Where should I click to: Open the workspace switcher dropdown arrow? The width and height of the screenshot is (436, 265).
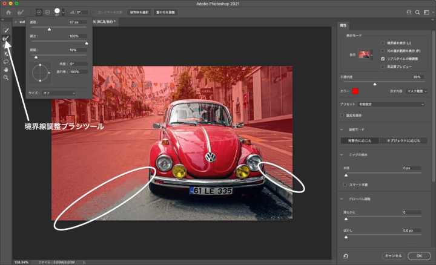tap(432, 13)
